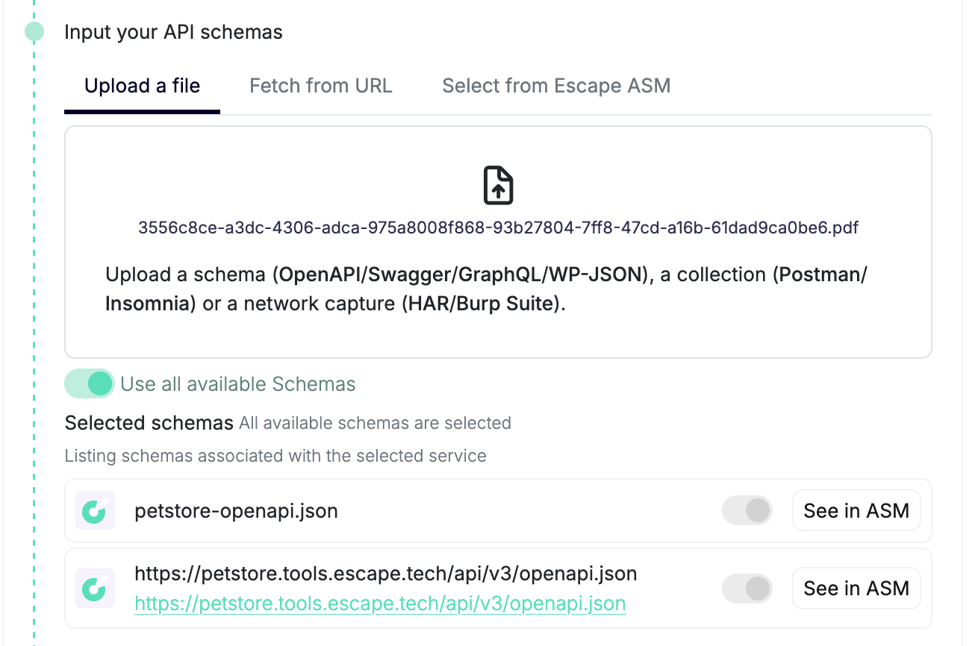The width and height of the screenshot is (978, 646).
Task: Click the petstore-openapi.json schema name
Action: tap(236, 511)
